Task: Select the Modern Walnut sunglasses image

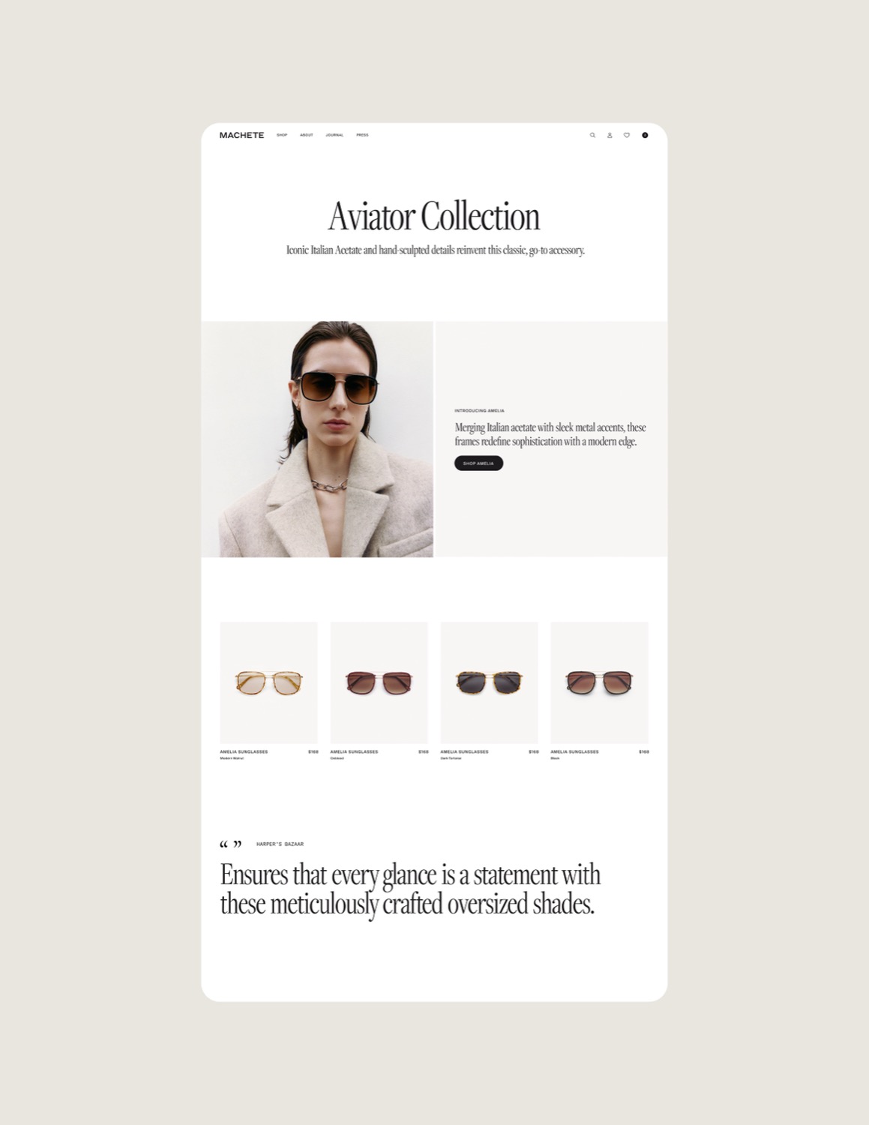Action: tap(268, 682)
